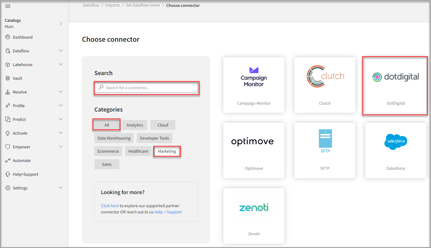The height and width of the screenshot is (248, 431).
Task: Click the SFTP file icon
Action: pyautogui.click(x=325, y=141)
